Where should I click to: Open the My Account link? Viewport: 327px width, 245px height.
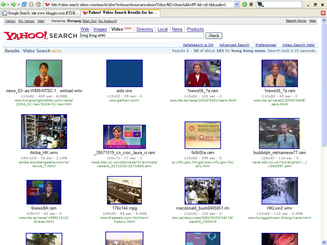pos(107,21)
